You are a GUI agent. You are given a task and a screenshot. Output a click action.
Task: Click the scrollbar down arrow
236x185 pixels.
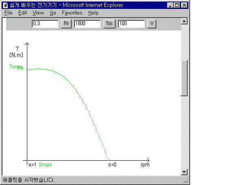[x=184, y=172]
